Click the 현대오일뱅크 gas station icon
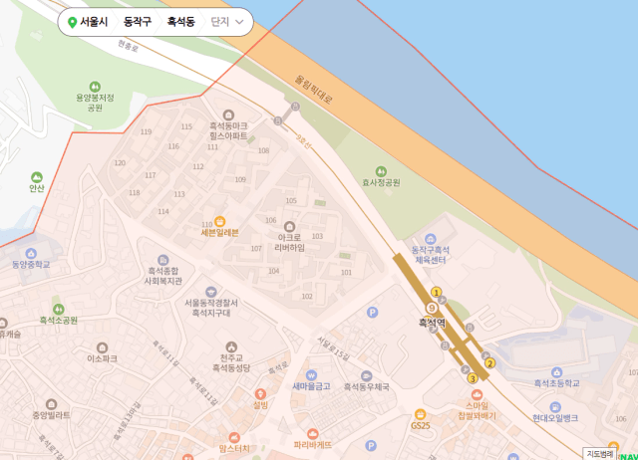This screenshot has width=638, height=460. pyautogui.click(x=555, y=407)
